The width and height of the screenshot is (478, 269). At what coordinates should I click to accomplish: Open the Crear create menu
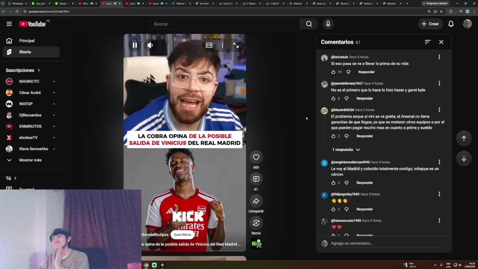(430, 24)
